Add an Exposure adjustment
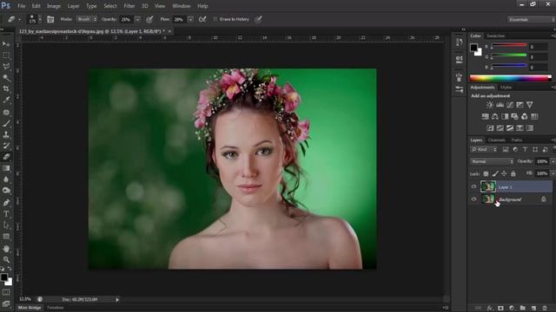This screenshot has height=312, width=556. pyautogui.click(x=520, y=105)
